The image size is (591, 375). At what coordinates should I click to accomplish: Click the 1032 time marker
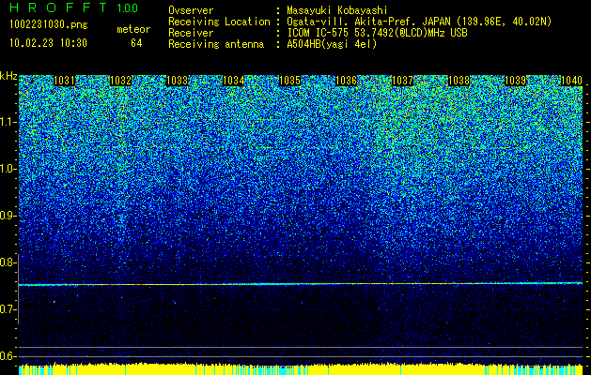click(x=121, y=81)
